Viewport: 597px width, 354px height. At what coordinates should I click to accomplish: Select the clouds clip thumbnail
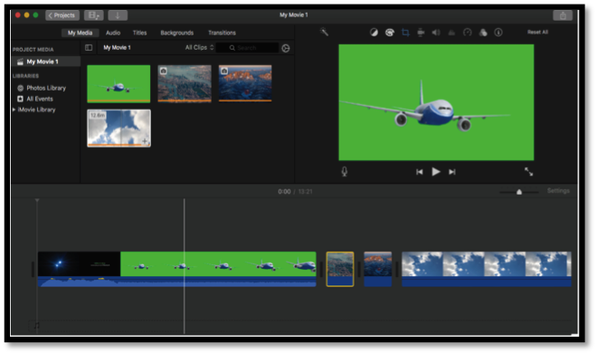(118, 128)
